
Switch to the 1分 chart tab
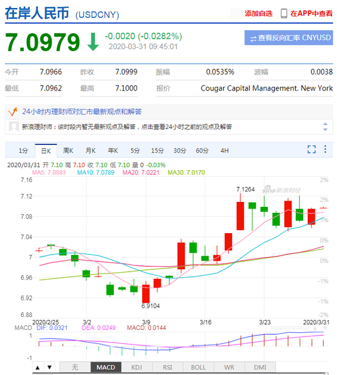[x=23, y=150]
